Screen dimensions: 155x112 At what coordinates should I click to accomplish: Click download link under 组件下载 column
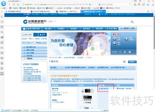pyautogui.click(x=104, y=89)
